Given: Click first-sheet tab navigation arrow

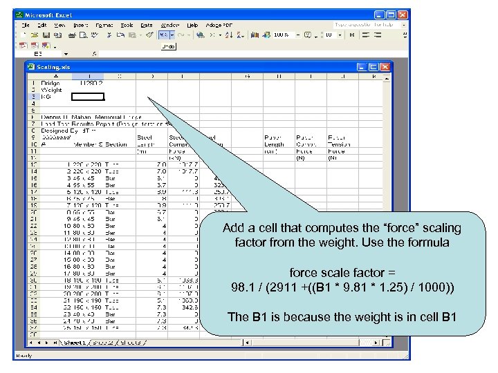Looking at the screenshot, I should tap(31, 343).
